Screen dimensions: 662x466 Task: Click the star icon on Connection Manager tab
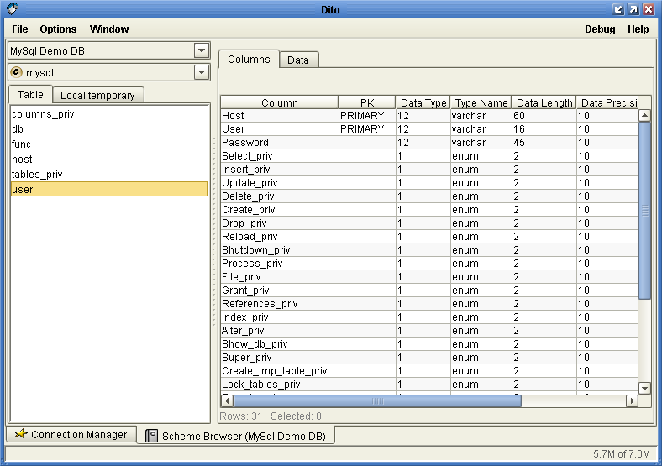(x=20, y=434)
